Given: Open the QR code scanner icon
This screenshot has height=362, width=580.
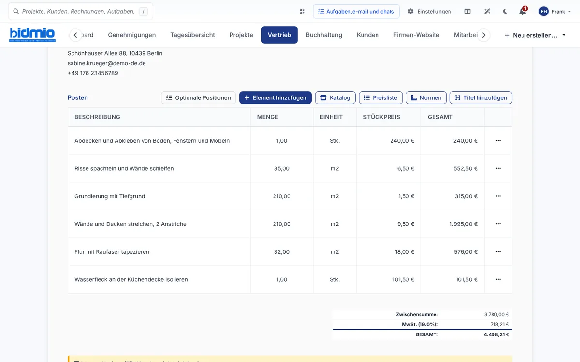Looking at the screenshot, I should (x=302, y=11).
